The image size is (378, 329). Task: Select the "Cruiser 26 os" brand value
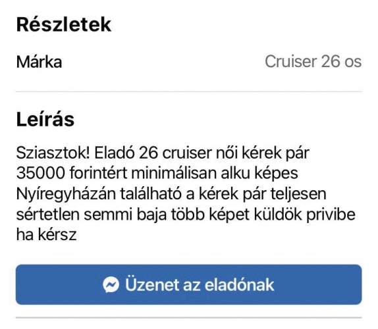313,62
